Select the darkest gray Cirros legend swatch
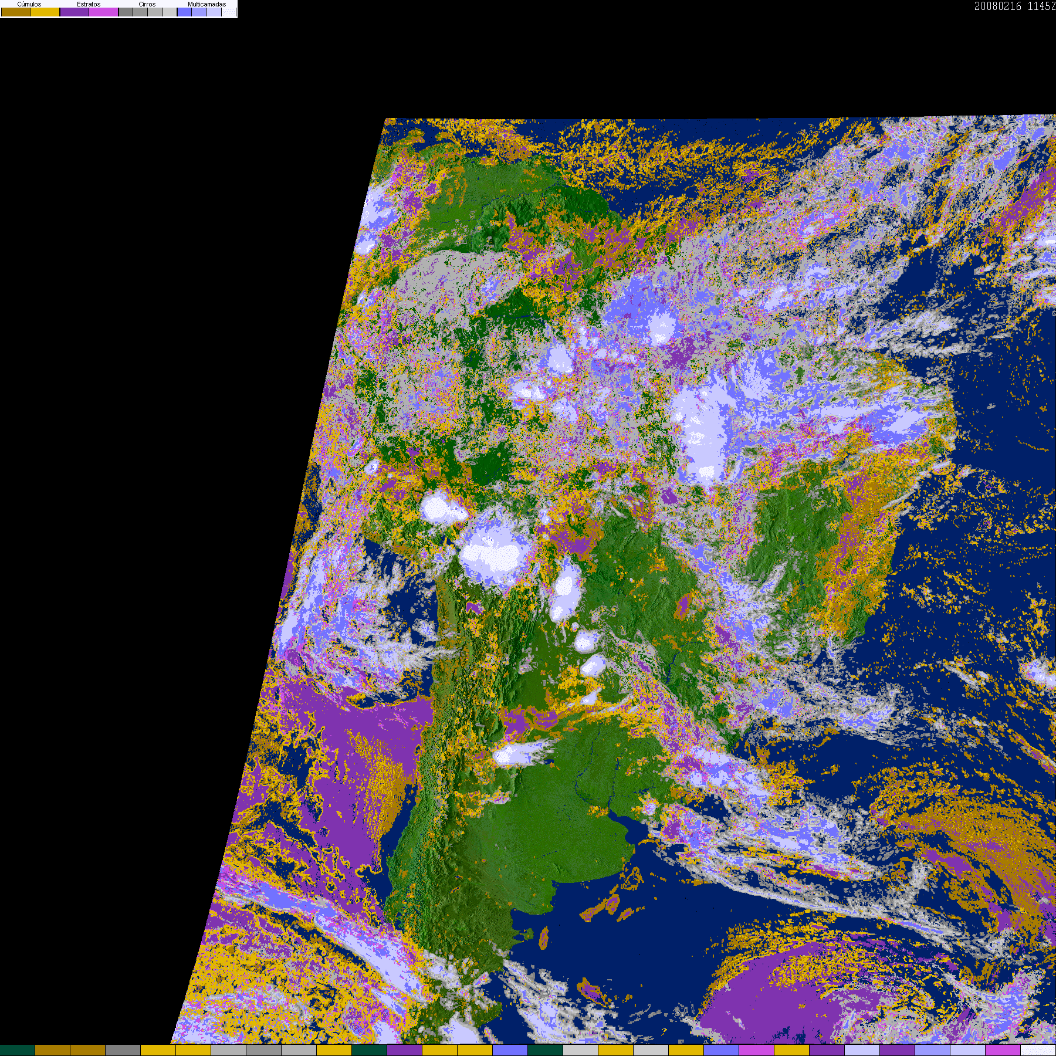Image resolution: width=1056 pixels, height=1056 pixels. coord(126,12)
